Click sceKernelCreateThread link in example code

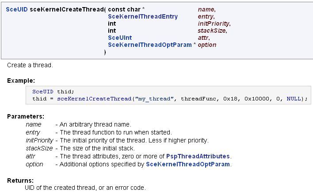point(94,99)
